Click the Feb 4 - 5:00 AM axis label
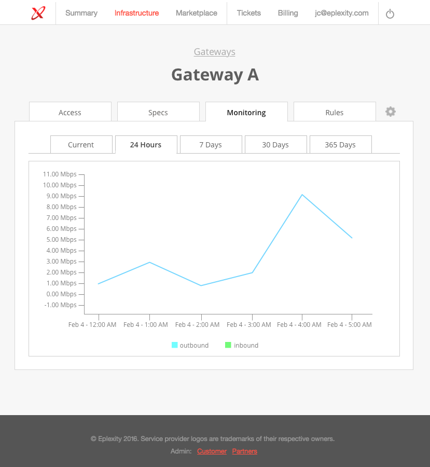Screen dimensions: 430x467 pyautogui.click(x=350, y=325)
